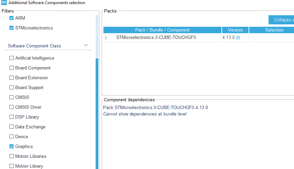Viewport: 294px width, 169px height.
Task: Click the MX application icon in title bar
Action: tap(4, 2)
